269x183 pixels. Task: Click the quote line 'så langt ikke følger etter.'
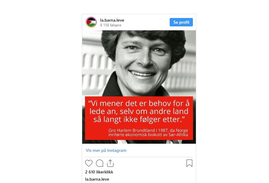coord(139,119)
